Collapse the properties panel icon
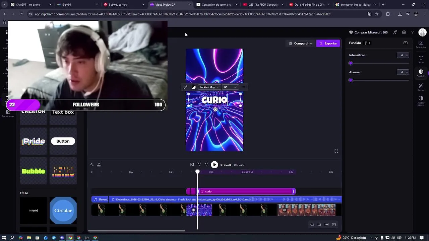429x241 pixels. 406,43
